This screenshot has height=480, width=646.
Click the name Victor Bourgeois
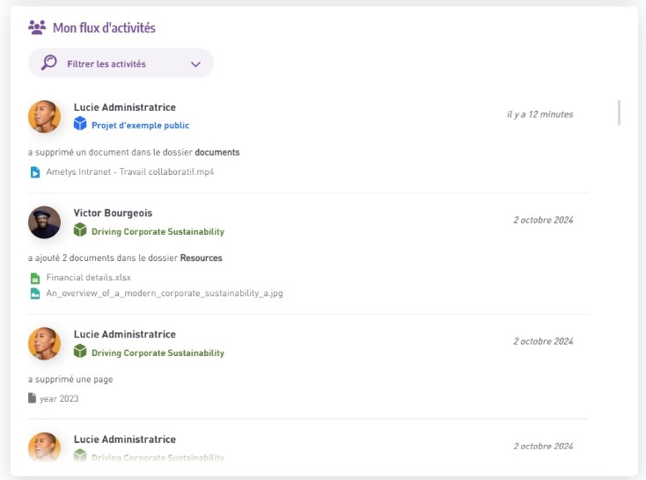click(x=113, y=213)
